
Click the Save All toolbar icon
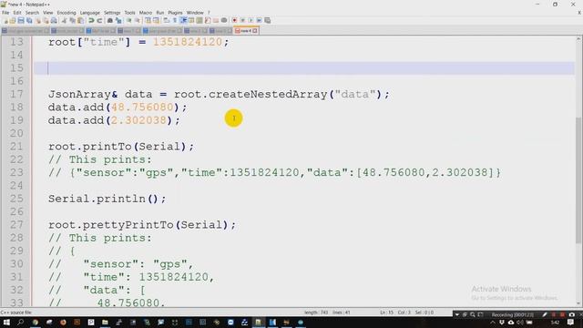pos(29,20)
